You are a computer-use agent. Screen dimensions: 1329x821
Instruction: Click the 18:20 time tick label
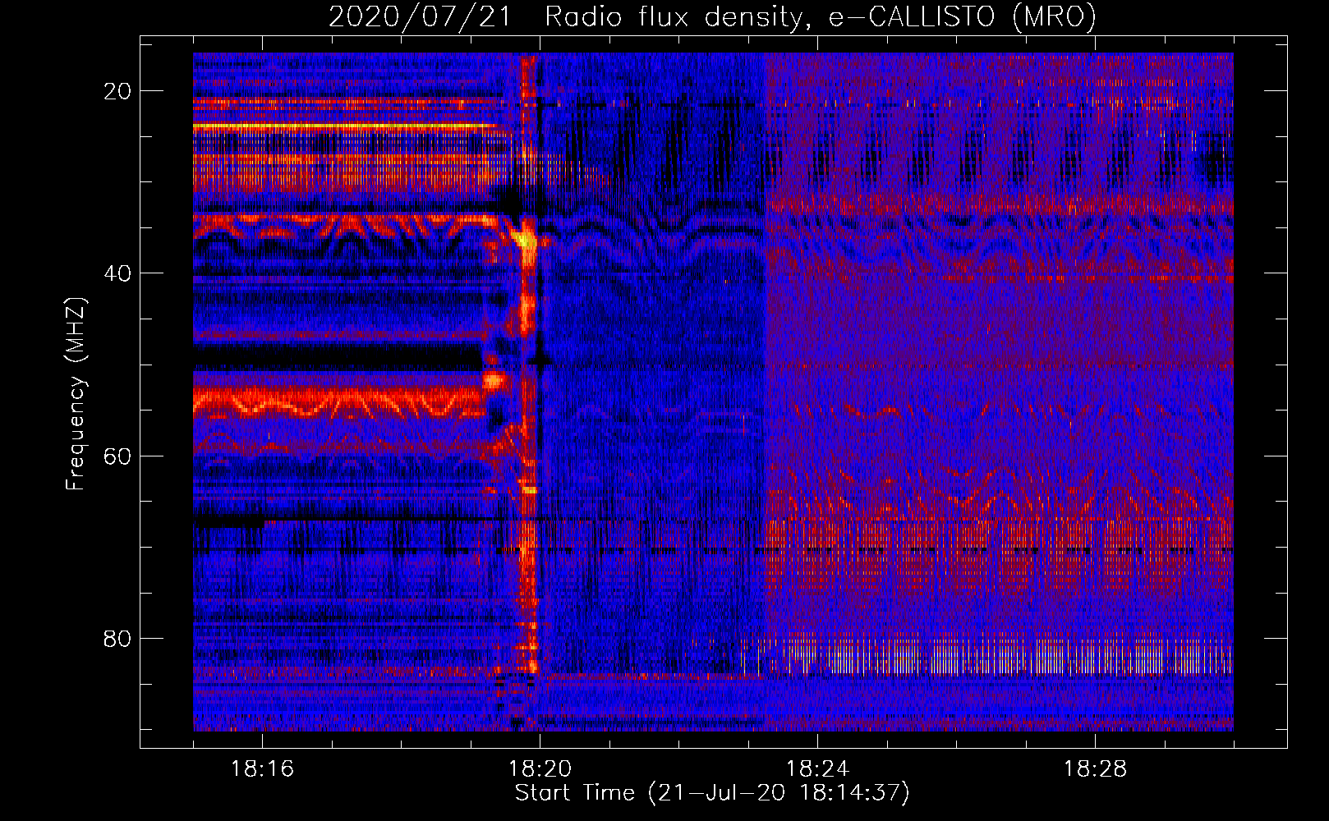[x=540, y=769]
